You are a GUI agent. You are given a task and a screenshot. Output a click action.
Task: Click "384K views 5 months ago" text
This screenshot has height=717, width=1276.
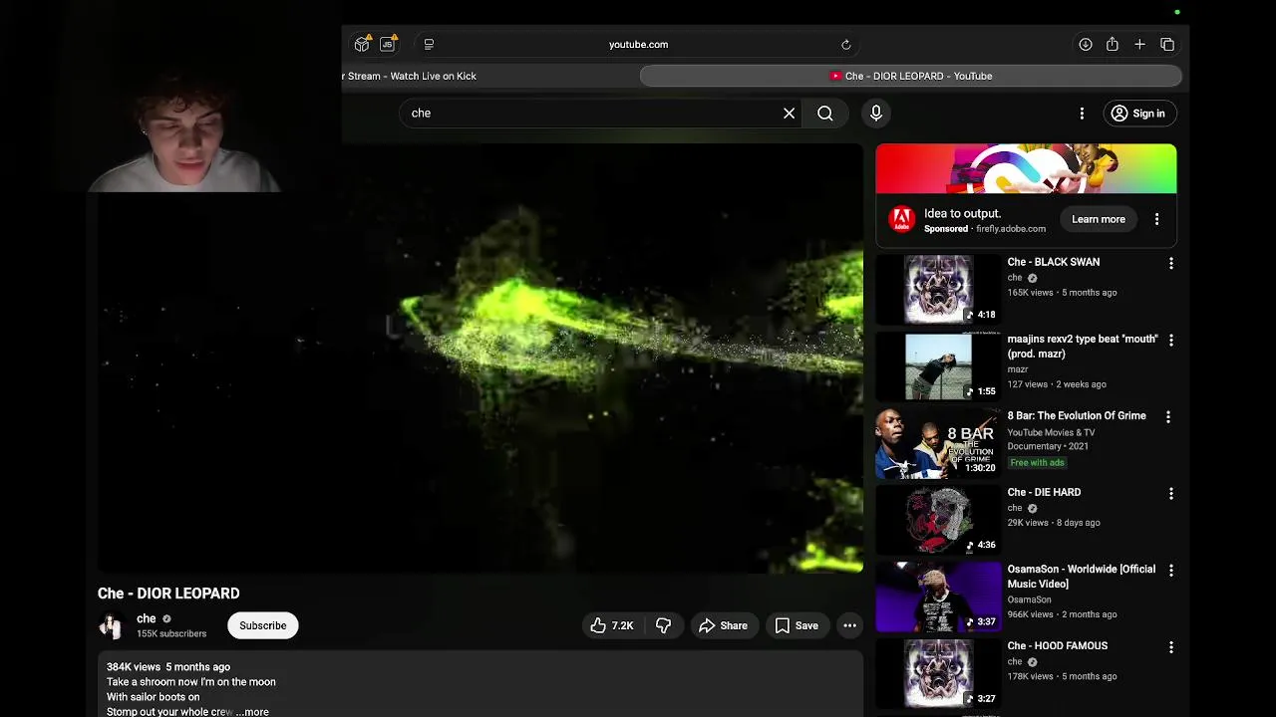click(168, 666)
